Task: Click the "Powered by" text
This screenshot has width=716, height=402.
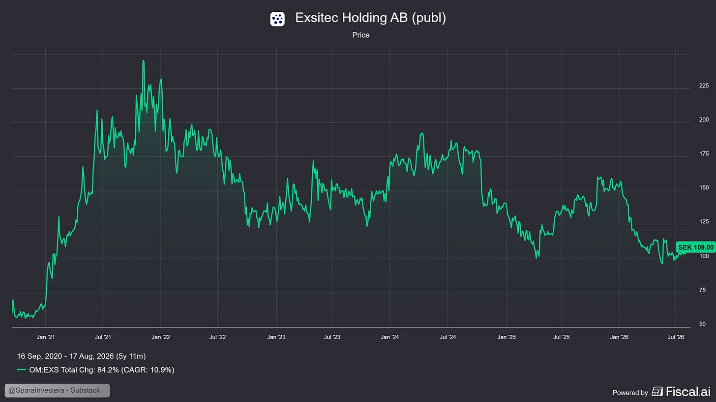Action: point(630,392)
